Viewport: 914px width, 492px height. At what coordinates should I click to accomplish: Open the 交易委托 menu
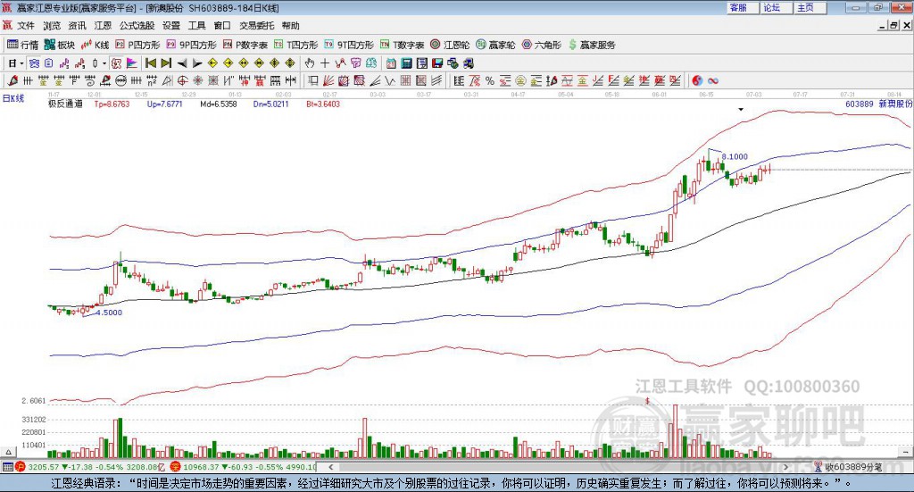coord(256,26)
